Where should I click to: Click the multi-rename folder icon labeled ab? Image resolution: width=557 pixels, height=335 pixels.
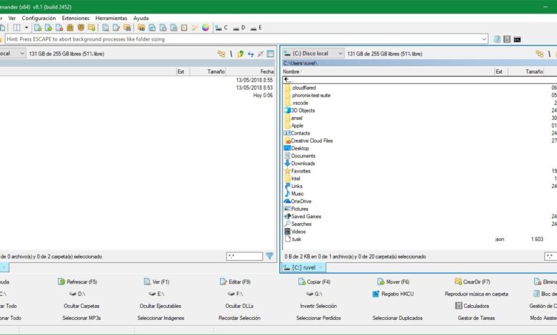pyautogui.click(x=141, y=28)
